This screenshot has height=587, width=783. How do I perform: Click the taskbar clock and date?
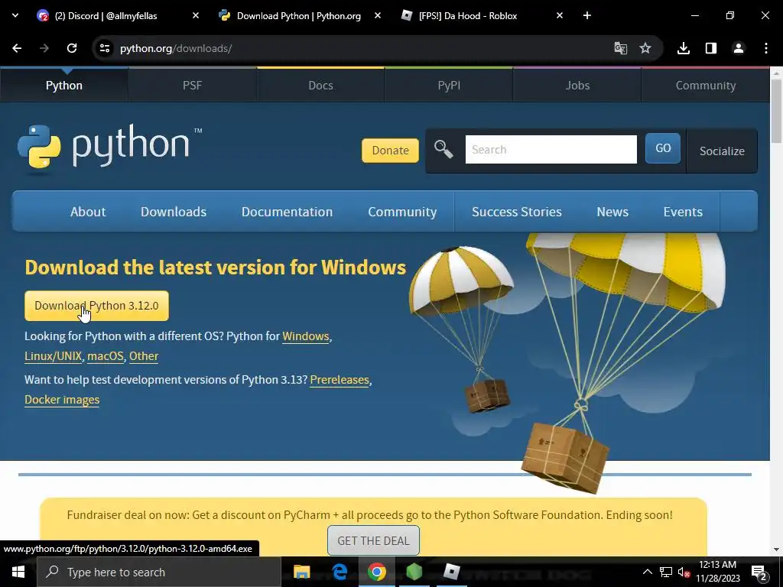pyautogui.click(x=717, y=572)
